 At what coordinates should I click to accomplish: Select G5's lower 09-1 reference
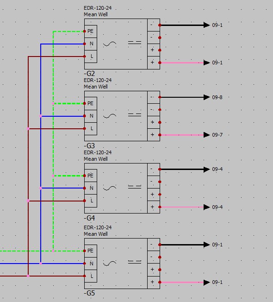click(217, 282)
